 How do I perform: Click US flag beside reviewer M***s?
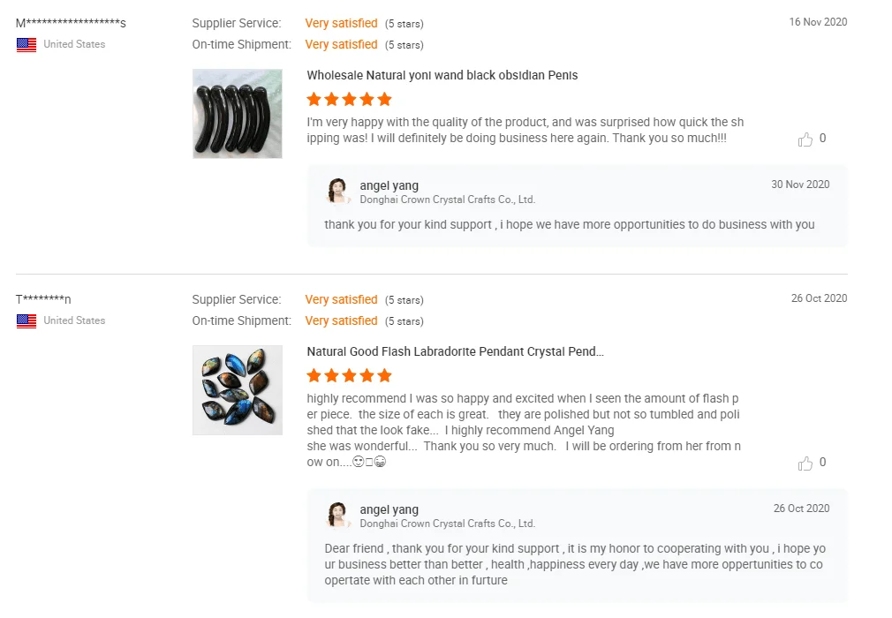pyautogui.click(x=26, y=44)
